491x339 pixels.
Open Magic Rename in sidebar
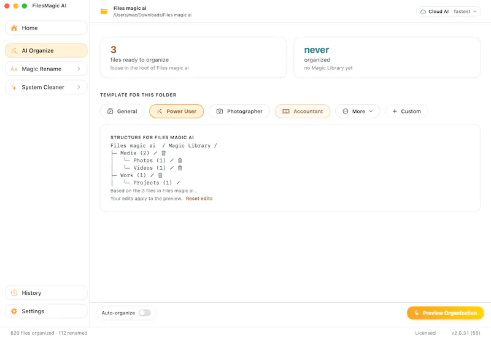[x=46, y=69]
